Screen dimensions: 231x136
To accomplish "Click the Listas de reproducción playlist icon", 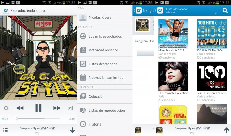I will coord(83,110).
